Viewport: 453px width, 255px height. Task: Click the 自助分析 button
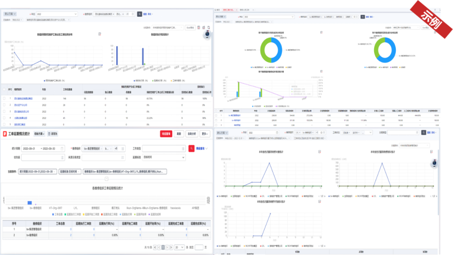(192, 134)
